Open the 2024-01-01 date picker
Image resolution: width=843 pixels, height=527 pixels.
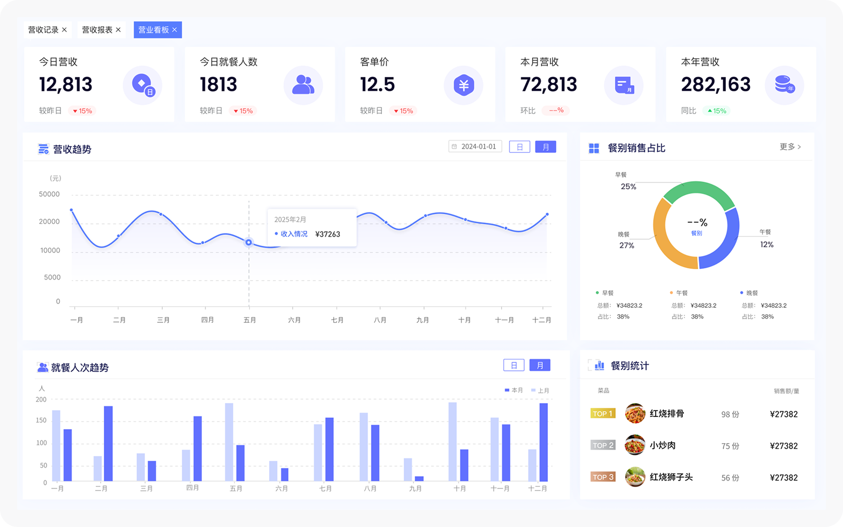point(475,146)
